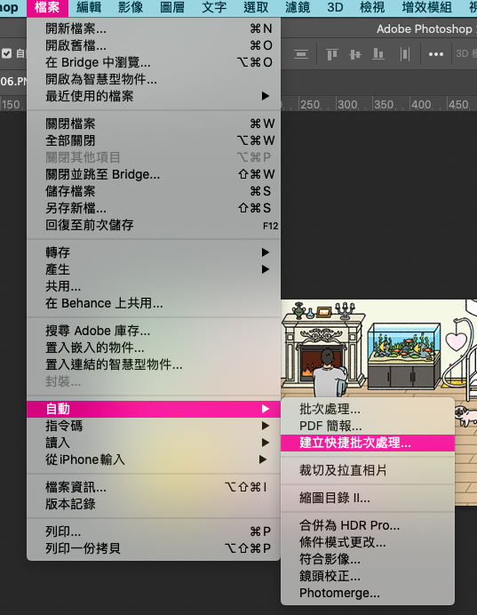This screenshot has width=477, height=615.
Task: Select 裁切及拉直相片 submenu item
Action: pos(368,470)
